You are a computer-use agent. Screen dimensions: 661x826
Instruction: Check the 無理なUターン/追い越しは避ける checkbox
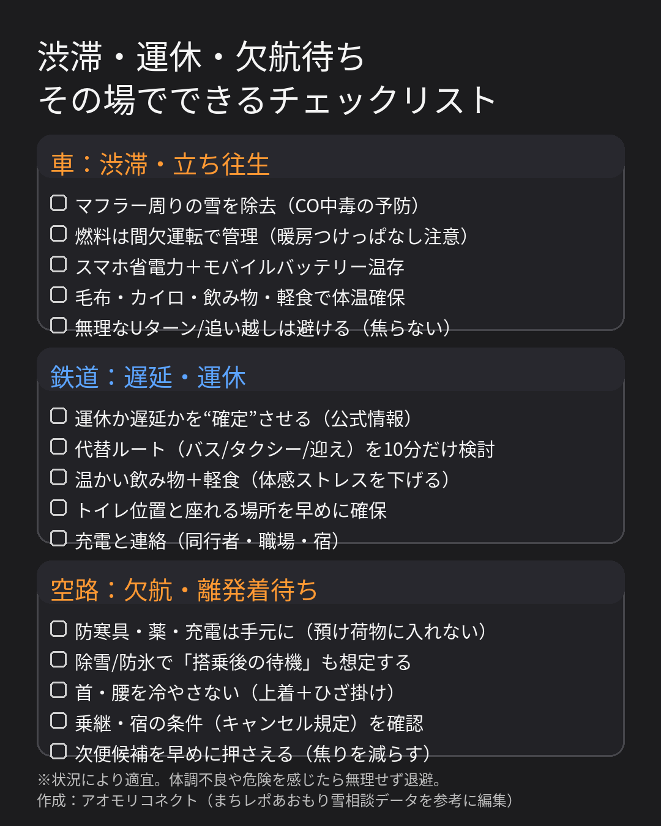pos(58,325)
